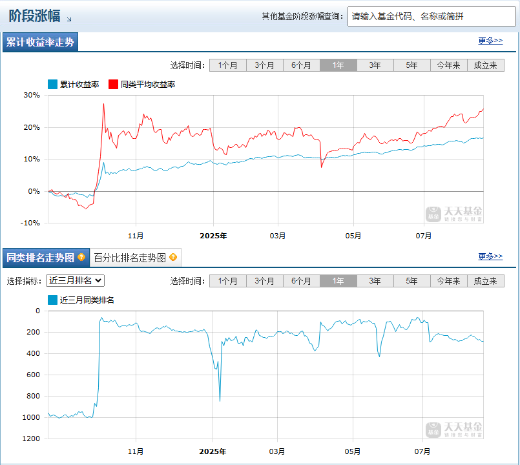Click 累计收益率 legend label text
This screenshot has height=465, width=520.
79,84
